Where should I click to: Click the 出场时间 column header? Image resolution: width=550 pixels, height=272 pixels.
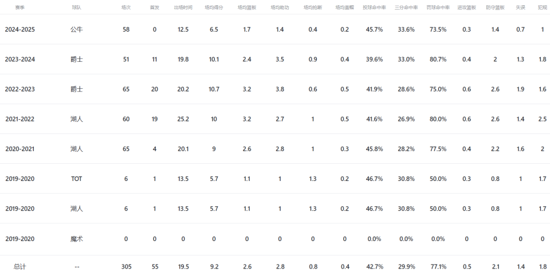[183, 7]
